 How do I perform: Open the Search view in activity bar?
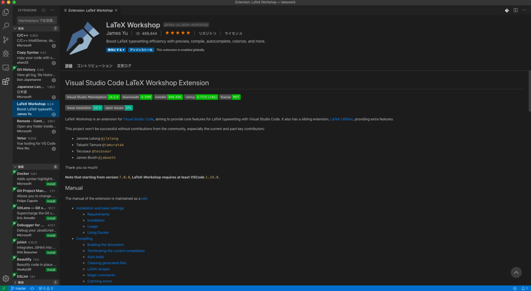point(6,26)
